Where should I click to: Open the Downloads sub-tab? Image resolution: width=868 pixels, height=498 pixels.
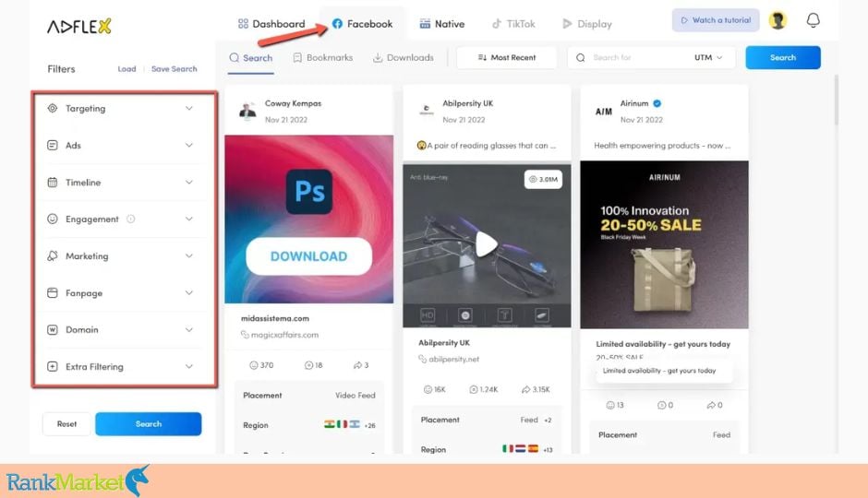403,57
